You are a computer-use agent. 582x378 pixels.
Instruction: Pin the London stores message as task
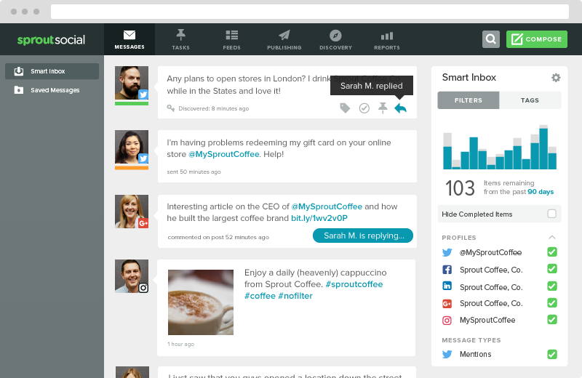(383, 108)
